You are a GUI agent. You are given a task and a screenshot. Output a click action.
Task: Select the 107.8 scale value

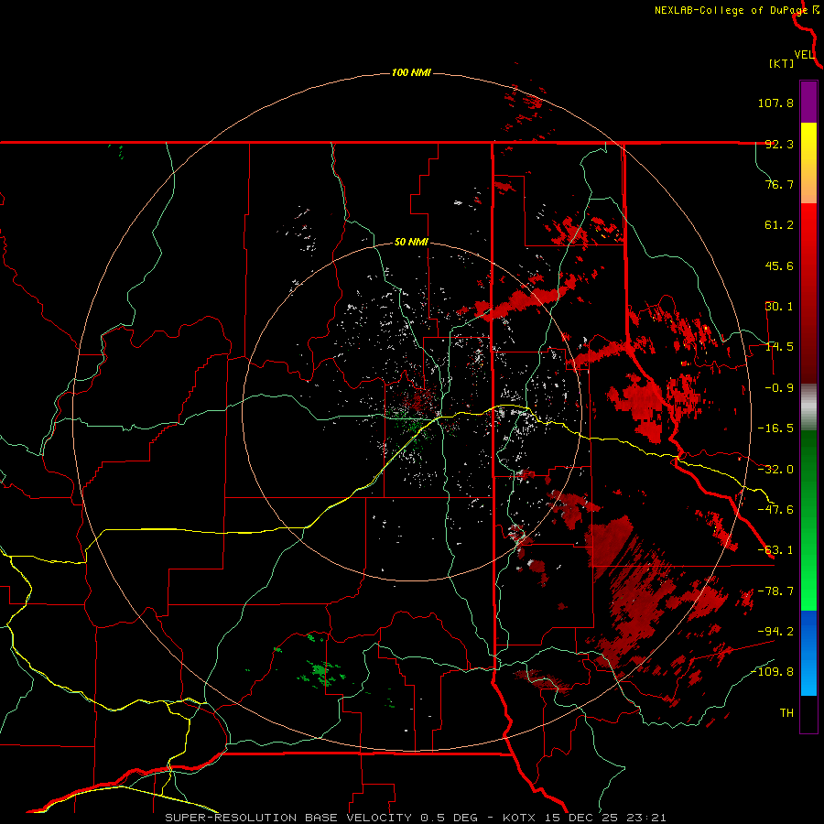click(775, 103)
